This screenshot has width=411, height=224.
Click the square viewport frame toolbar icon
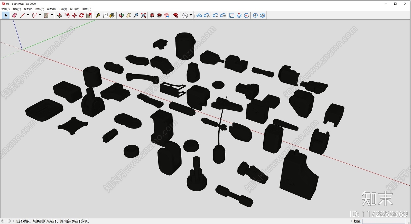click(232, 15)
